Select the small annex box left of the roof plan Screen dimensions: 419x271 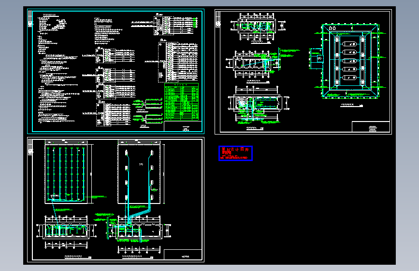click(317, 58)
